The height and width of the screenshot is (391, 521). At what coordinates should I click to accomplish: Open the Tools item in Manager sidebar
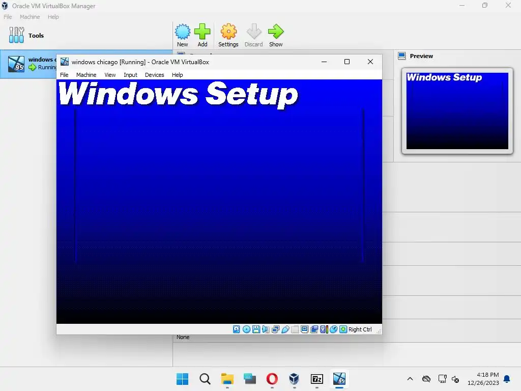(26, 35)
